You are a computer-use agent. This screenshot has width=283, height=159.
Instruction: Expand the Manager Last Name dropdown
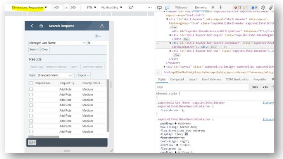tap(84, 43)
